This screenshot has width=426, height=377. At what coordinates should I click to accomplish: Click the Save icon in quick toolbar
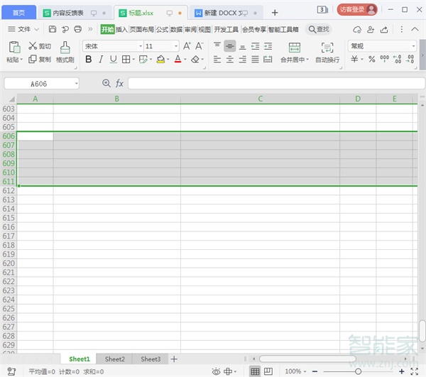pyautogui.click(x=53, y=29)
